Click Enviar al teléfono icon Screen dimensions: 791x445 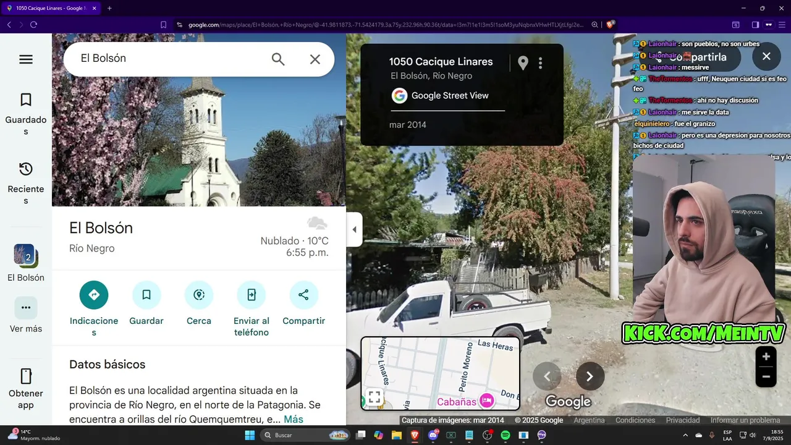click(252, 295)
